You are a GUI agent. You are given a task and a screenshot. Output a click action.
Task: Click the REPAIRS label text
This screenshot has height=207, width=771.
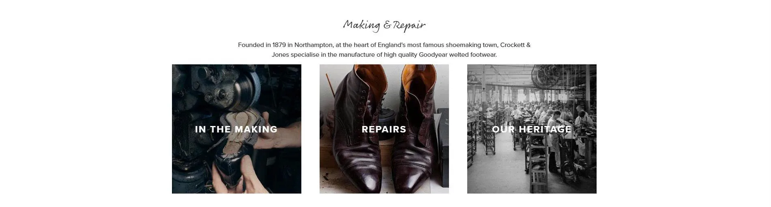tap(384, 129)
